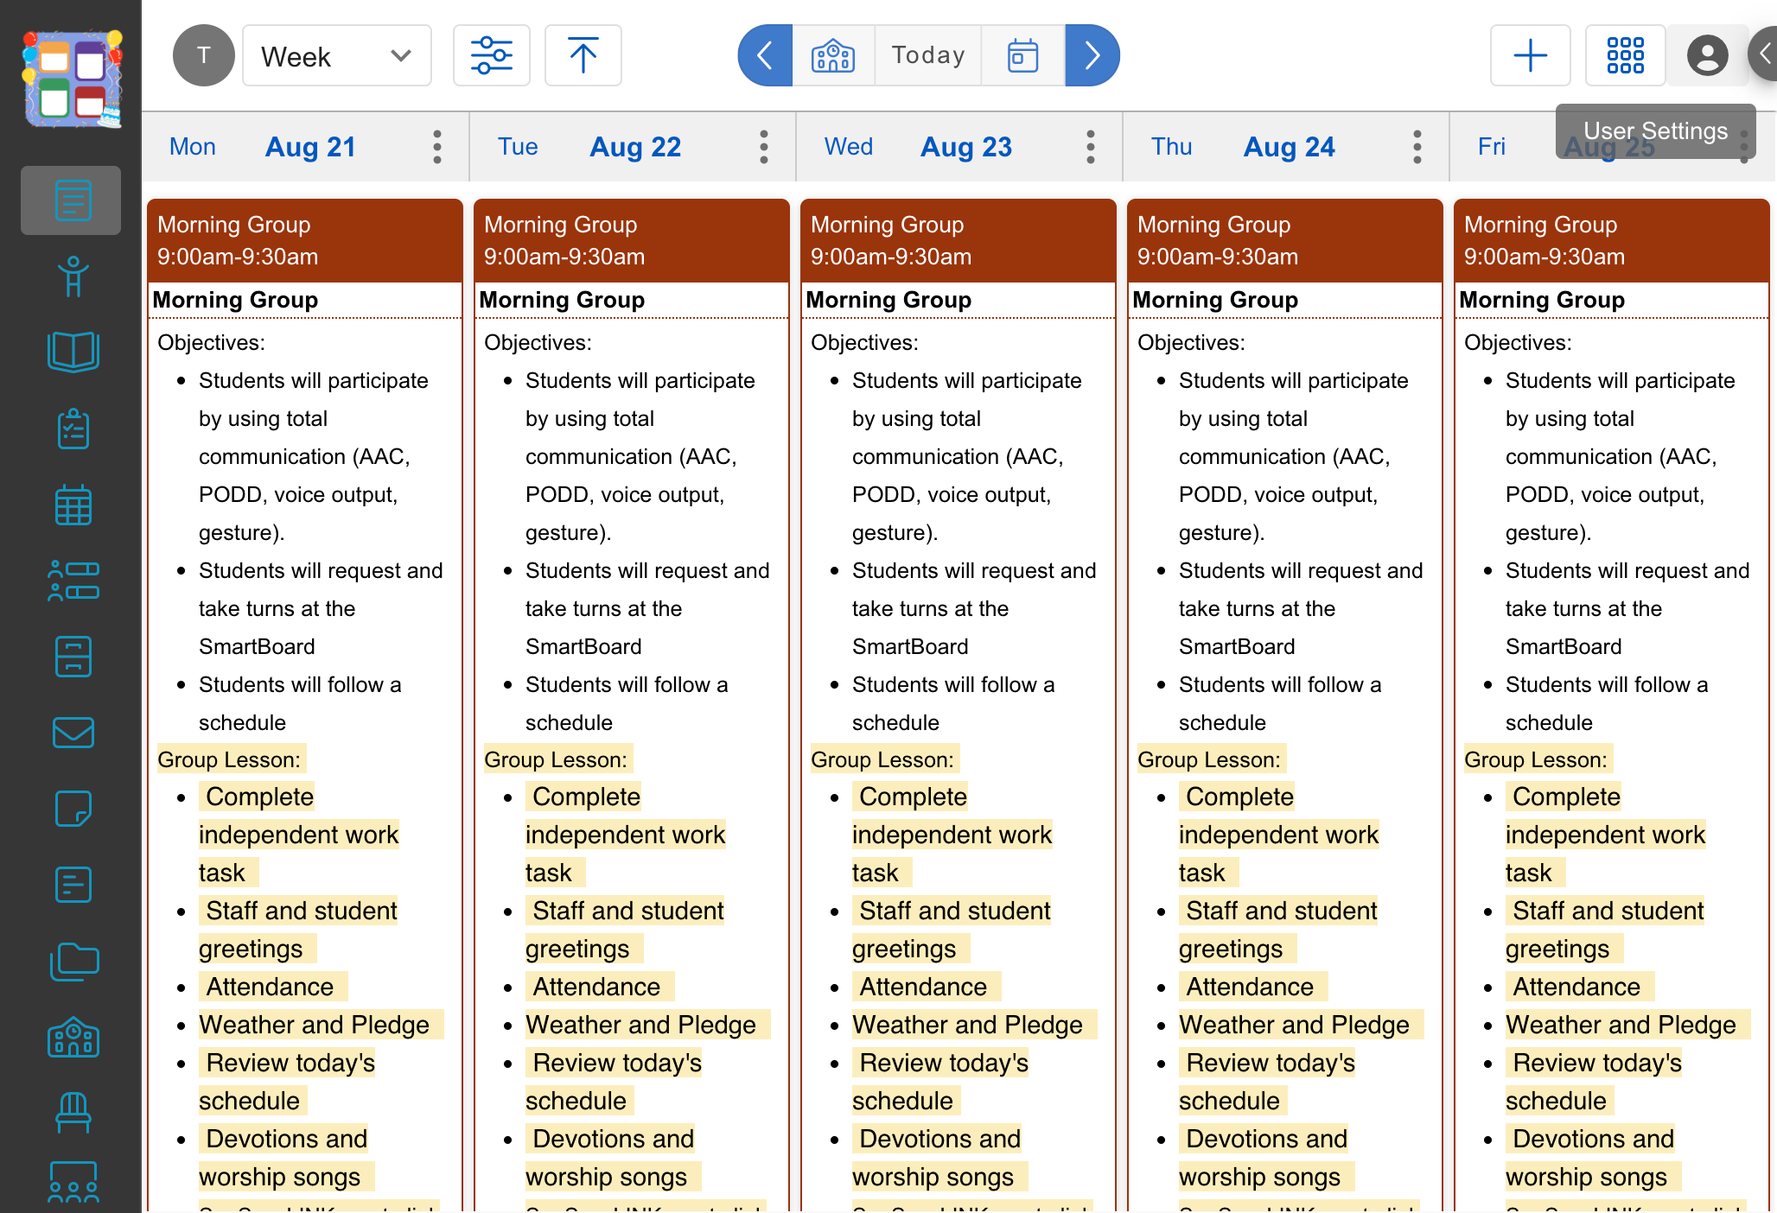This screenshot has height=1213, width=1777.
Task: Open the school building icon in the sidebar
Action: [73, 1037]
